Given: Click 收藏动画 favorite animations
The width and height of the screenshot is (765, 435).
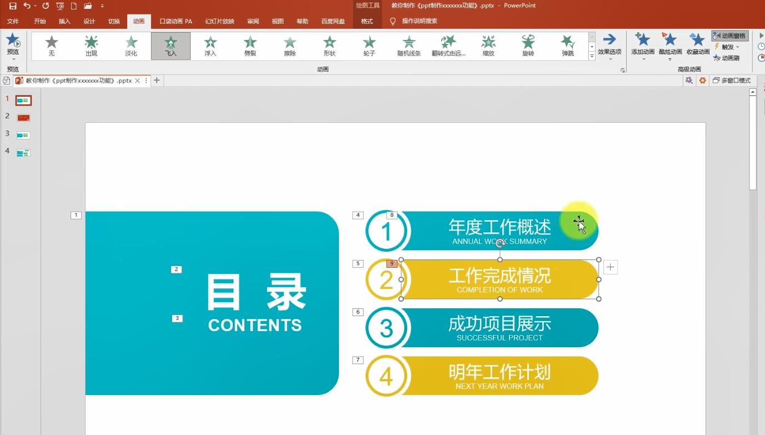Looking at the screenshot, I should point(697,46).
